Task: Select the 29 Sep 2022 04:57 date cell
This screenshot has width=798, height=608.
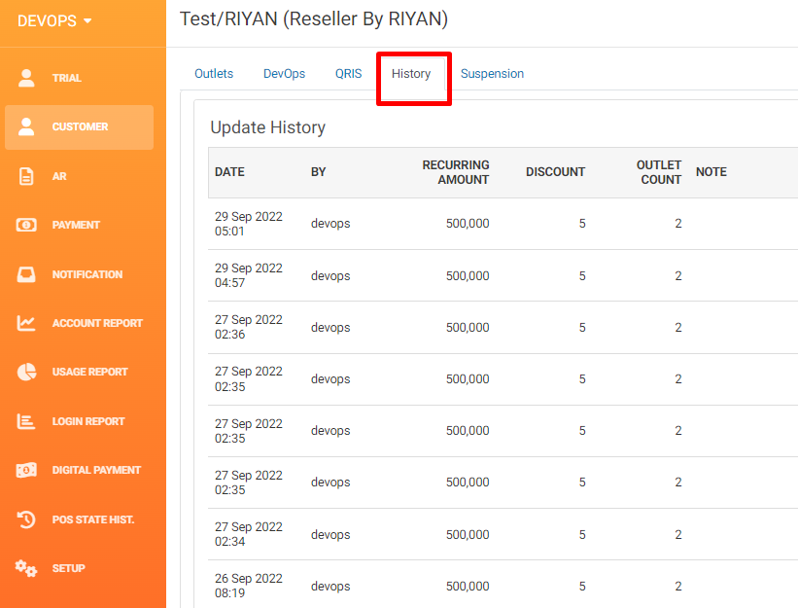Action: [x=249, y=275]
